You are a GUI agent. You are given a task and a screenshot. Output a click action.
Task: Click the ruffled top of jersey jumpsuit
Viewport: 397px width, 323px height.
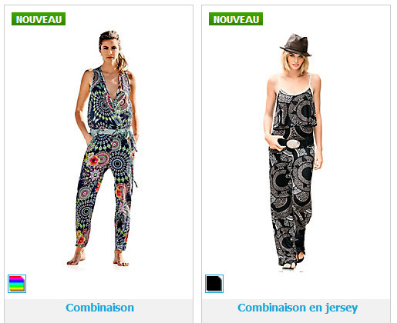click(295, 109)
